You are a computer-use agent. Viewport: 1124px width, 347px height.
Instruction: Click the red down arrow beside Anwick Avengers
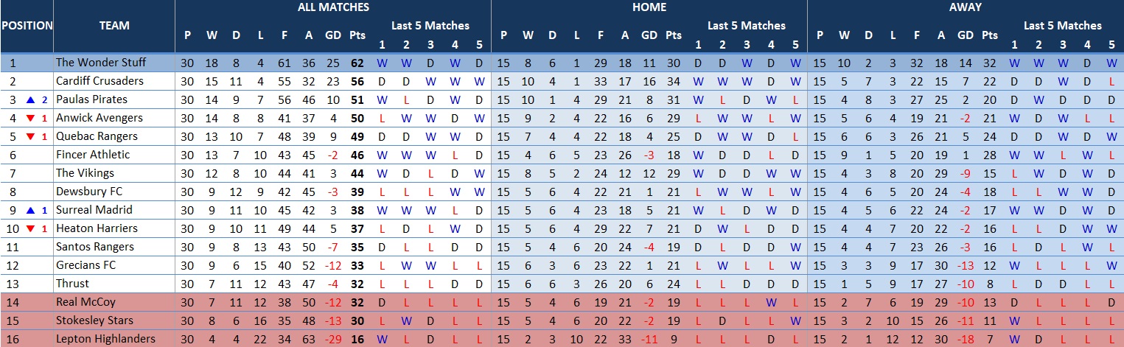(x=30, y=118)
